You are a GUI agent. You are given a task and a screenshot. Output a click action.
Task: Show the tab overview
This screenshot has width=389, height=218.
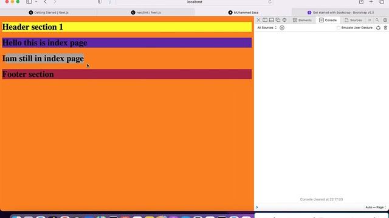[382, 2]
